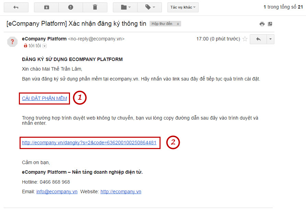306x209 pixels.
Task: Reply using the arrow button
Action: coord(258,39)
